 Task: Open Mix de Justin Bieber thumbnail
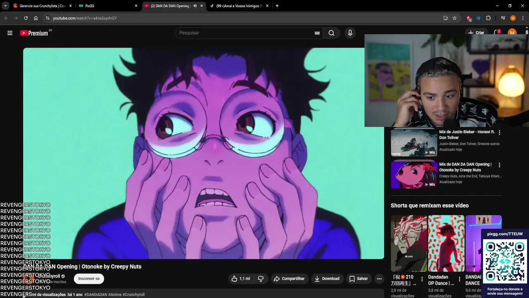pyautogui.click(x=414, y=142)
